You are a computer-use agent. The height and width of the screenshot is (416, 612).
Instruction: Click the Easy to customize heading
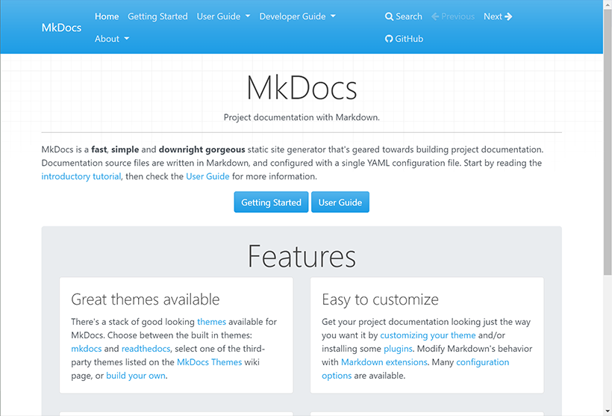coord(380,299)
